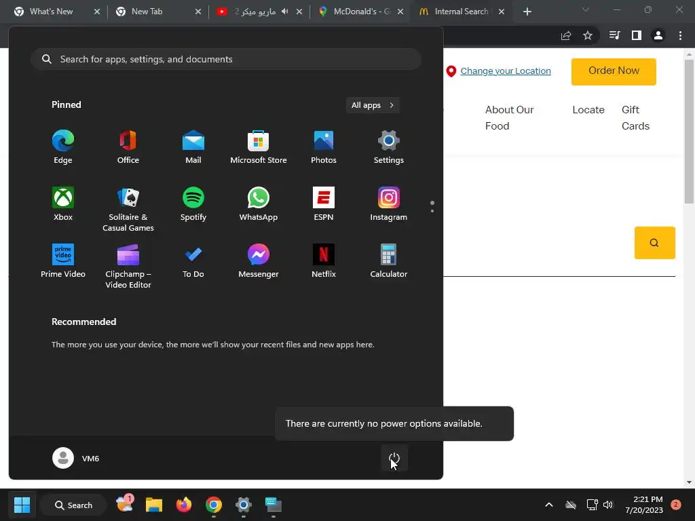Open a new Chrome tab

[527, 12]
